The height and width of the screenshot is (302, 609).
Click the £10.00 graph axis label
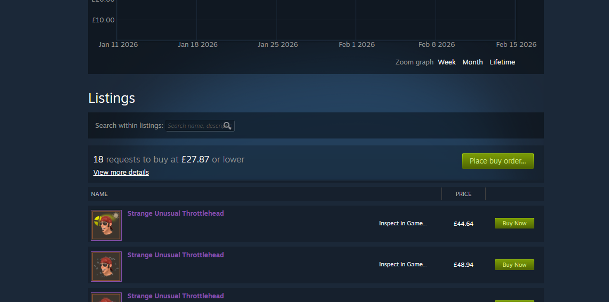click(104, 20)
